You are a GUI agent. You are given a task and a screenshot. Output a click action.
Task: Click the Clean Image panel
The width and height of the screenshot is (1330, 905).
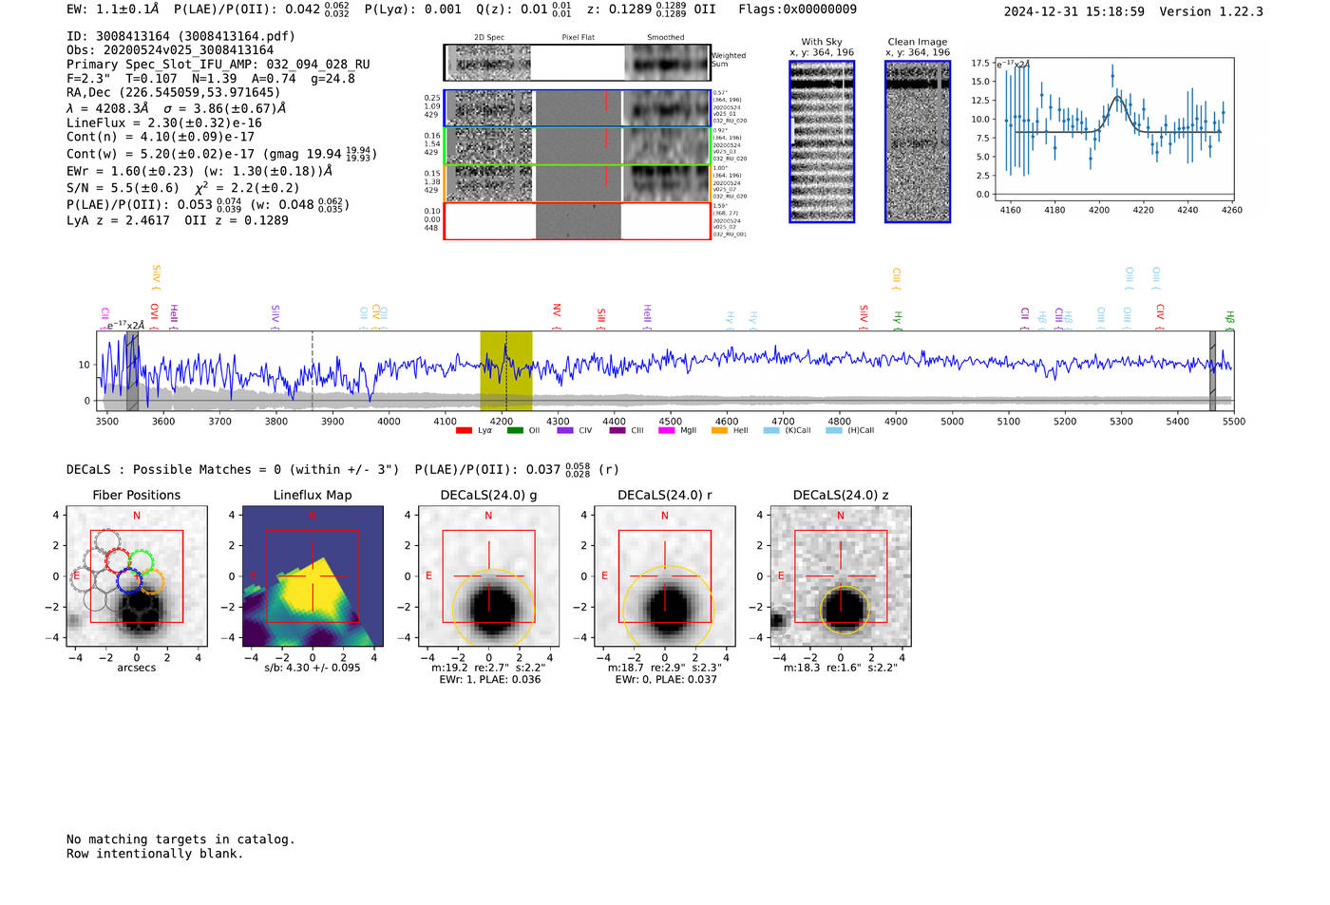click(x=918, y=141)
